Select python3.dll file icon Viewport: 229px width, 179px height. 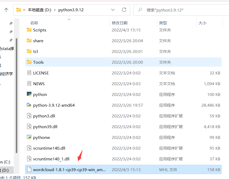click(x=29, y=116)
